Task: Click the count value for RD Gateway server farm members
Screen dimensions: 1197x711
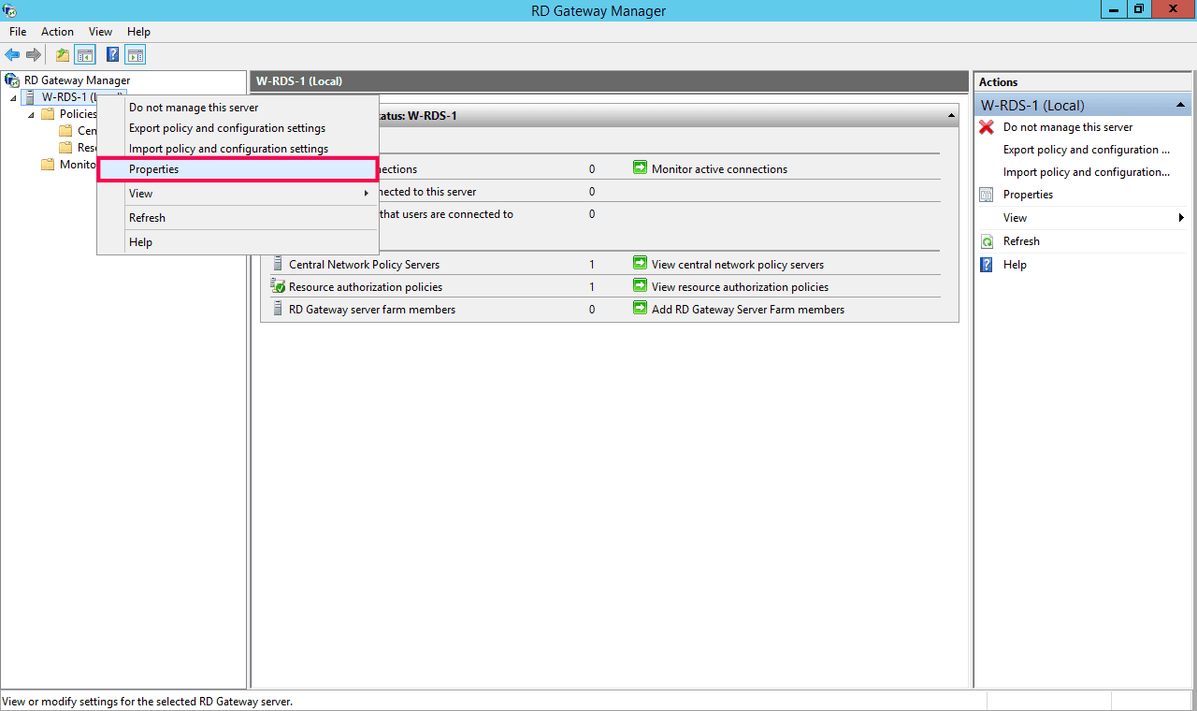Action: pyautogui.click(x=592, y=310)
